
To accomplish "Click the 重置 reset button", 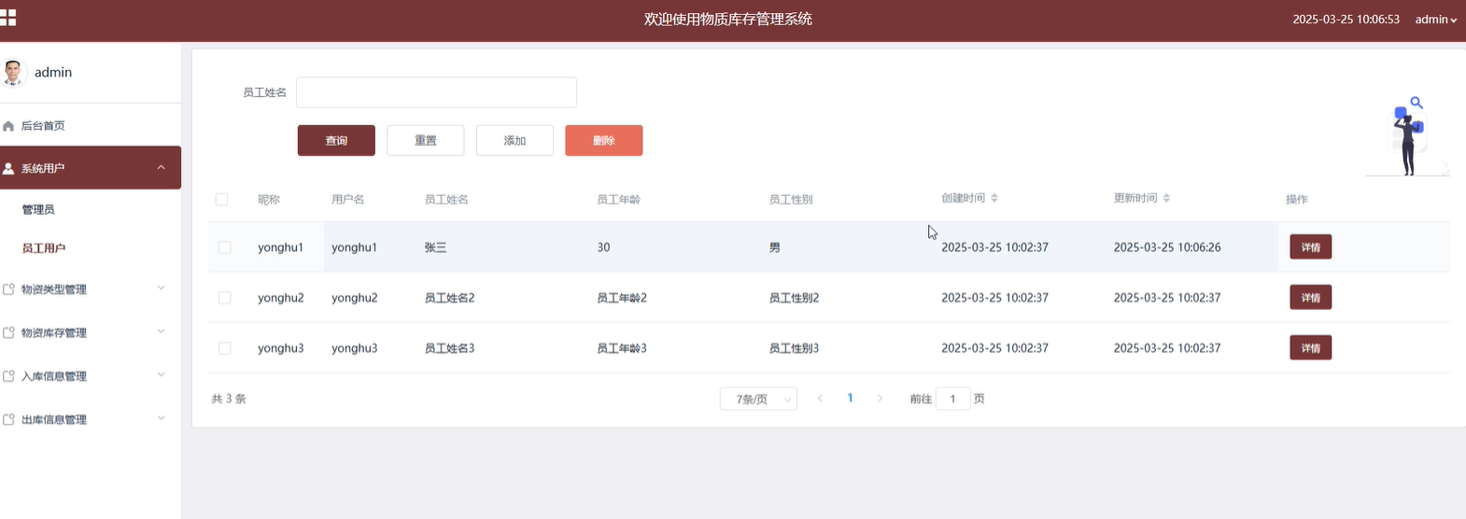I will (426, 140).
